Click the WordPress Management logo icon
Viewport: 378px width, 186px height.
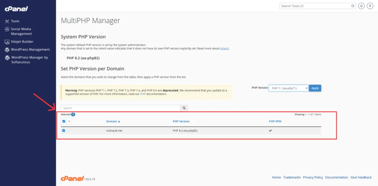pyautogui.click(x=7, y=49)
